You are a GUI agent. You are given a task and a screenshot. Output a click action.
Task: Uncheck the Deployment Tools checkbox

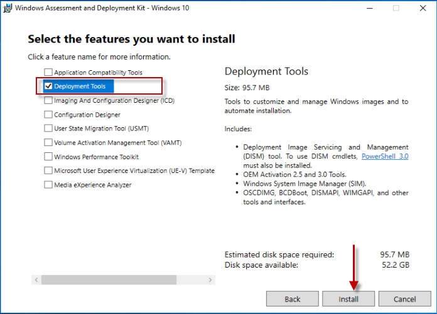tap(48, 86)
